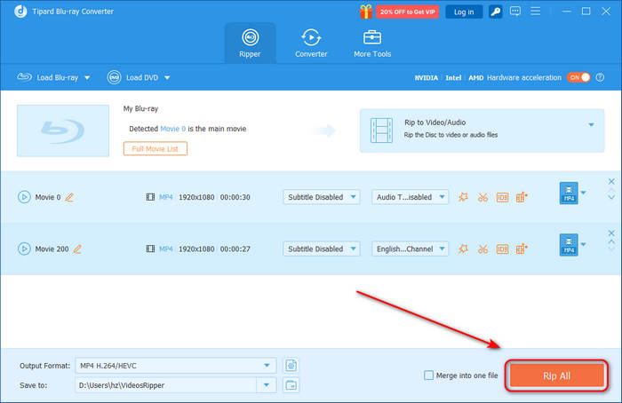Screen dimensions: 622x403
Task: Play the Movie 0 preview
Action: coord(24,197)
